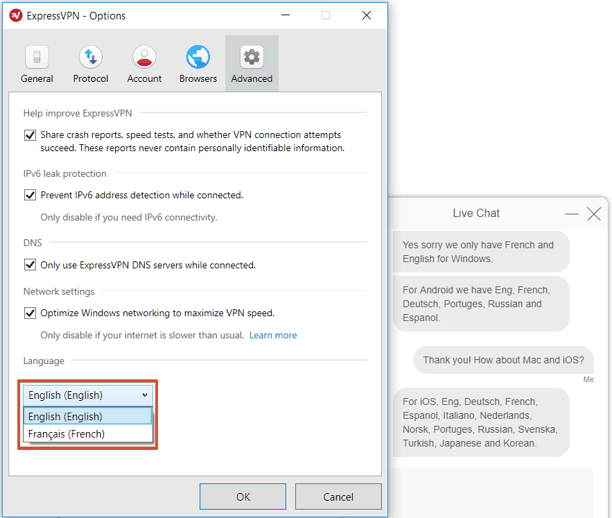Close the Live Chat panel
Image resolution: width=612 pixels, height=518 pixels.
pos(594,214)
